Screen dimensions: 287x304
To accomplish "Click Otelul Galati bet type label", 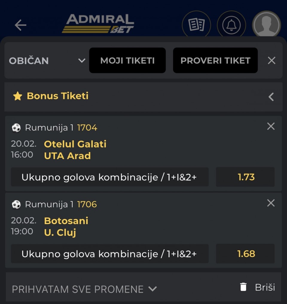I will tap(109, 177).
